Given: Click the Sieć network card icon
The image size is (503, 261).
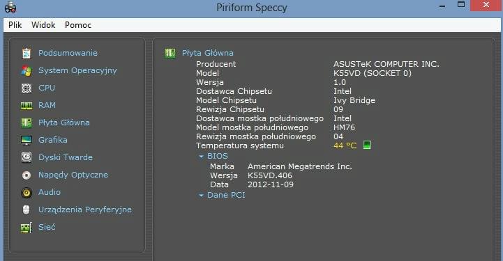Looking at the screenshot, I should coord(27,228).
